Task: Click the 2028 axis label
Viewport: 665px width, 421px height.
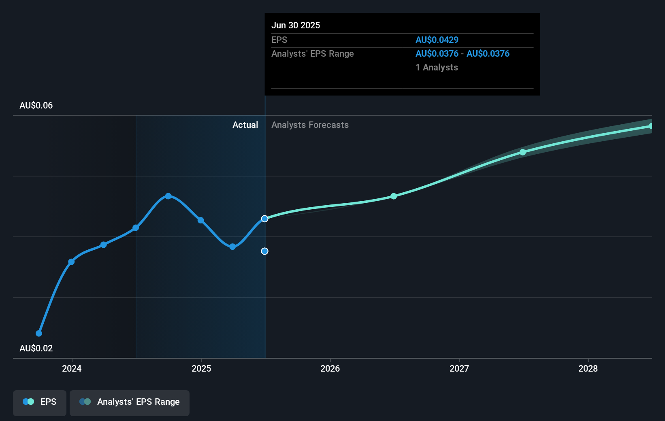Action: 588,369
